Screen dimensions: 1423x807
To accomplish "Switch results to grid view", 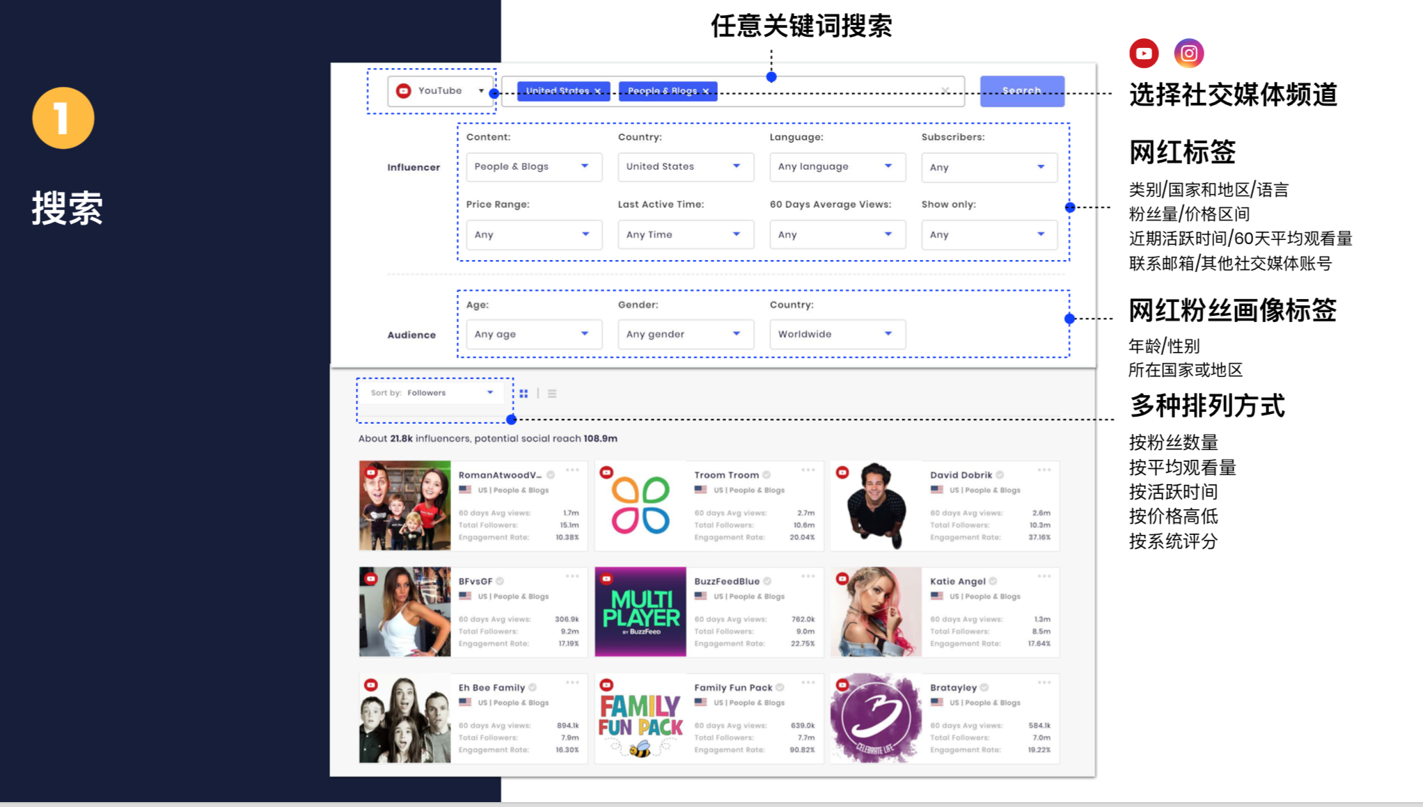I will [x=524, y=392].
